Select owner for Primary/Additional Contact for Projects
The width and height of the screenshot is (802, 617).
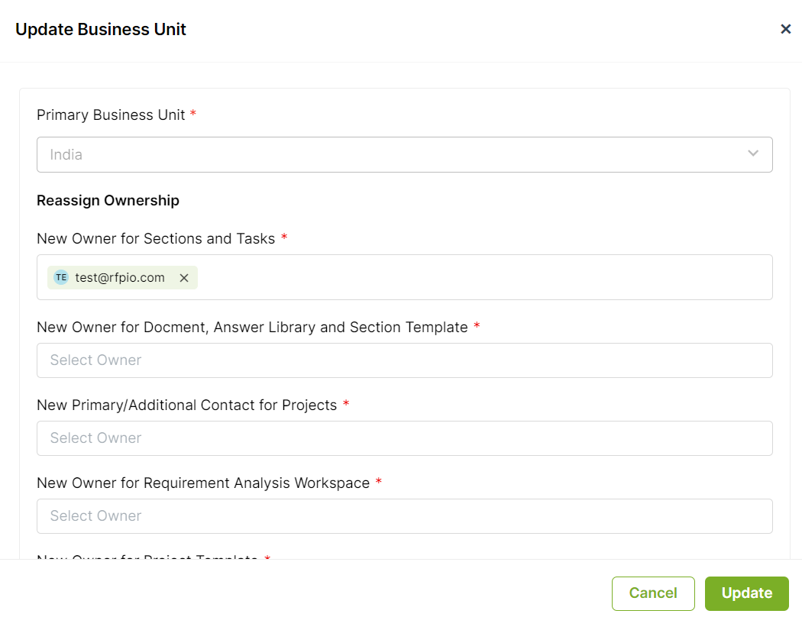405,438
